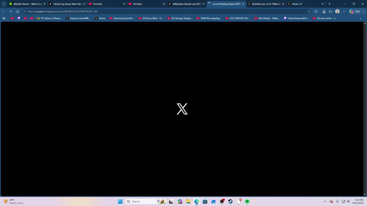Open the X Home bookmark
This screenshot has width=367, height=206.
tap(100, 18)
